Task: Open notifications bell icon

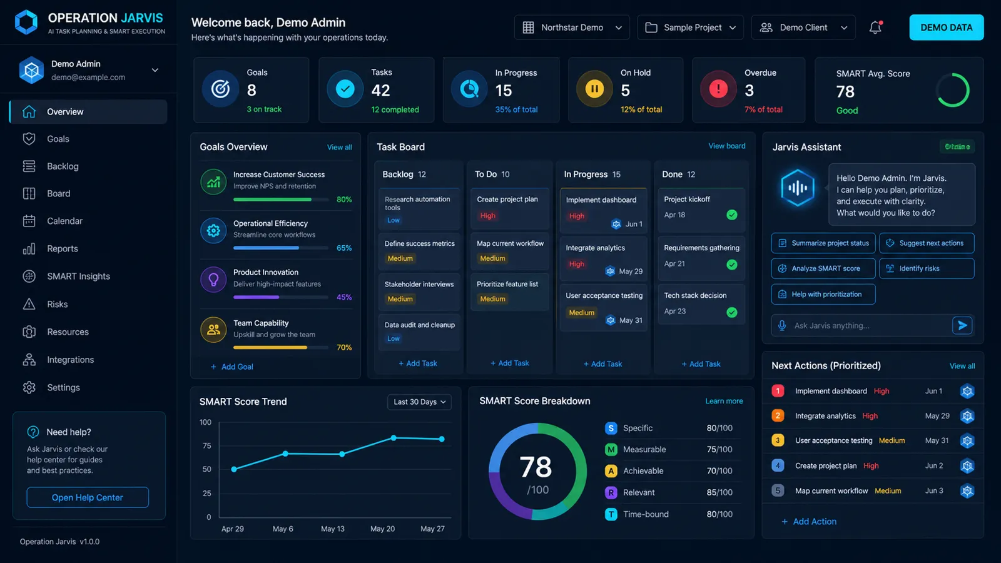Action: pyautogui.click(x=875, y=28)
